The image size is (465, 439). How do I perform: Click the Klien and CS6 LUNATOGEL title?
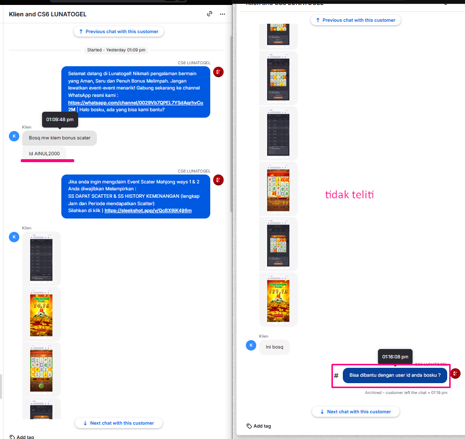(x=48, y=14)
